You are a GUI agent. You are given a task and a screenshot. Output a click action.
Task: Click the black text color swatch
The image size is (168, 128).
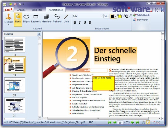[x=112, y=16]
